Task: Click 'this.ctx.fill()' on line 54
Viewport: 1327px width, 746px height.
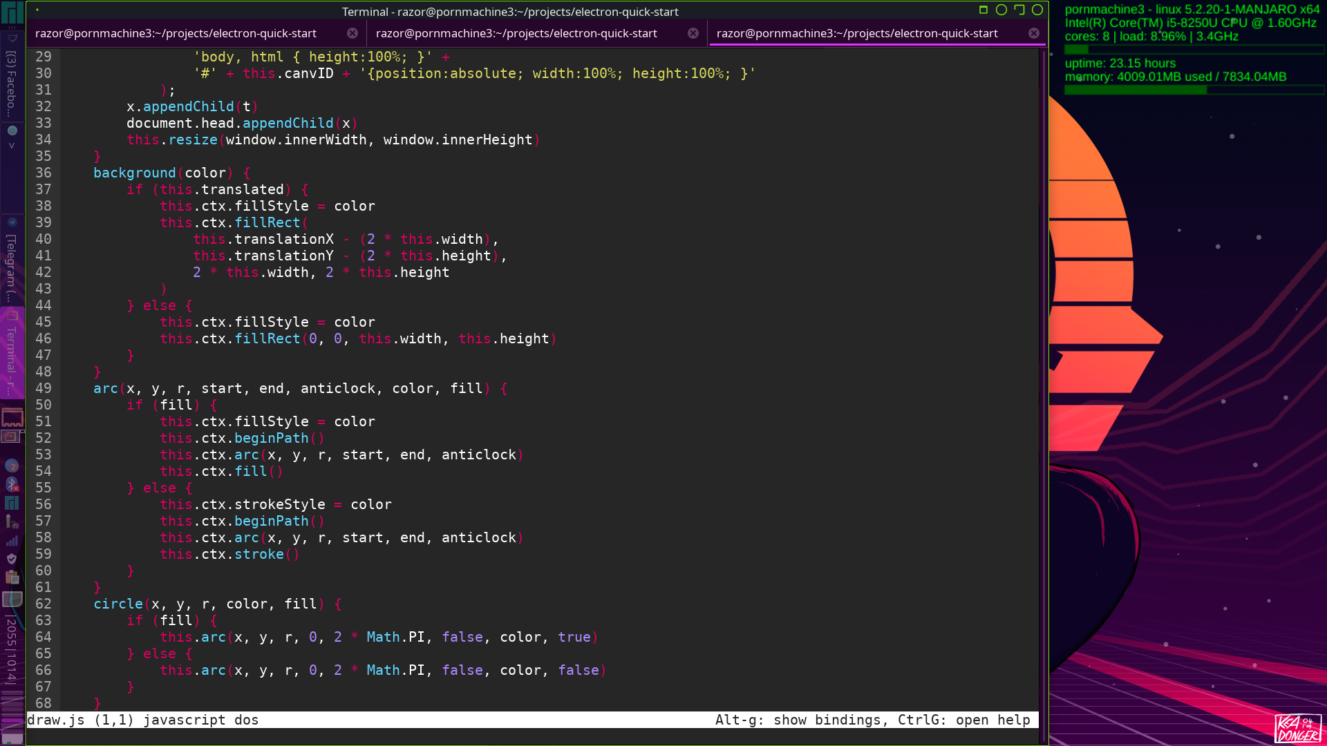Action: [x=221, y=471]
